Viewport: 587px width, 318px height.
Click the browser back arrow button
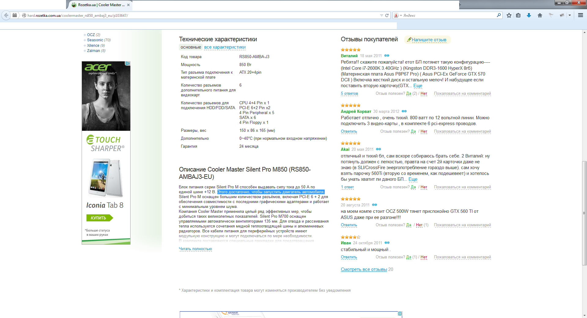6,15
